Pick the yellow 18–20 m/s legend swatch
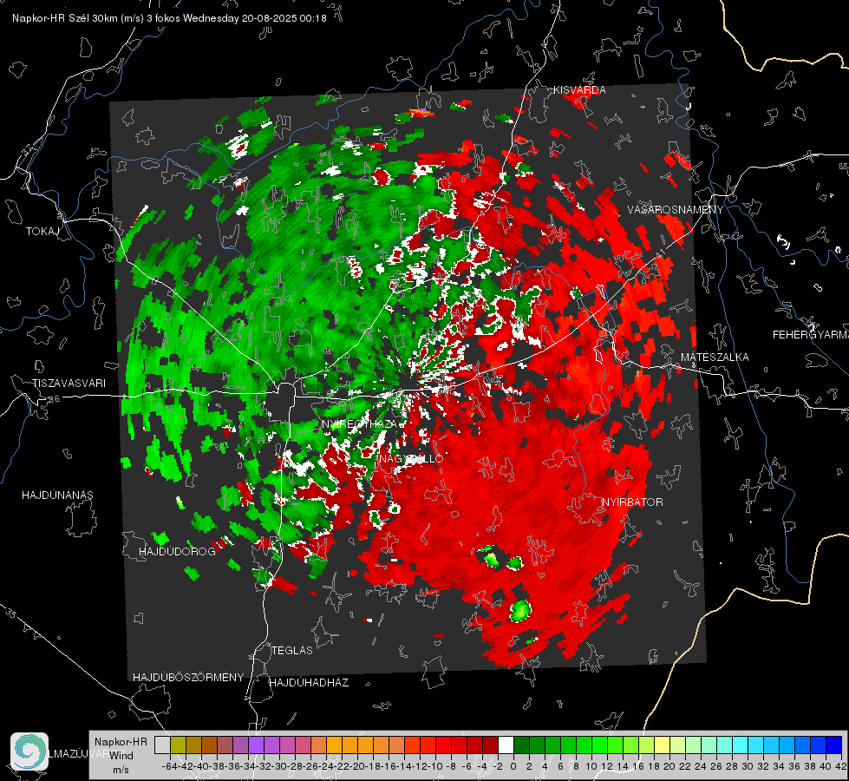The height and width of the screenshot is (781, 849). (x=662, y=745)
